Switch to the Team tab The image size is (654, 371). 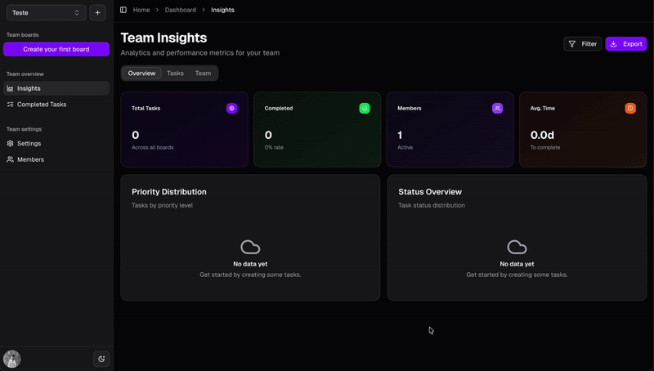(x=203, y=74)
